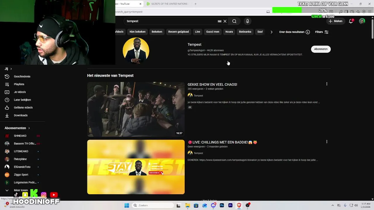Open the Brave hamburger menu
374x210 pixels.
point(369,12)
